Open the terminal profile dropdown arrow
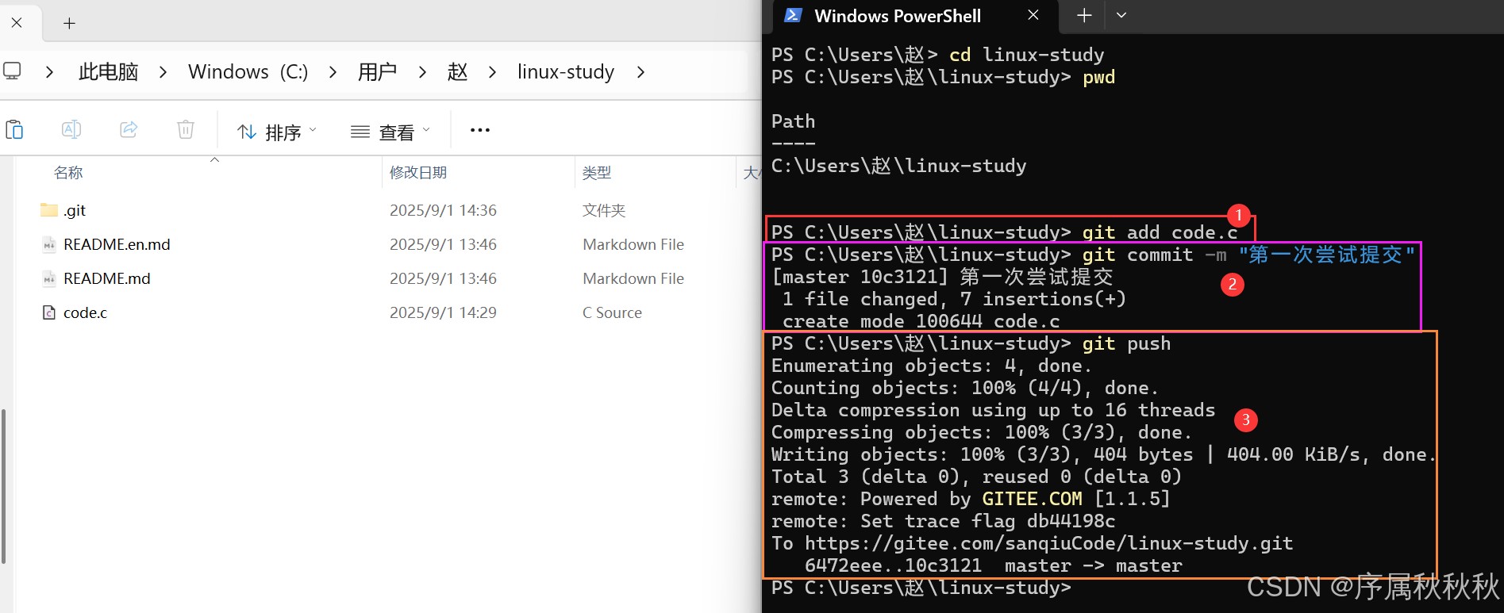 pos(1121,15)
